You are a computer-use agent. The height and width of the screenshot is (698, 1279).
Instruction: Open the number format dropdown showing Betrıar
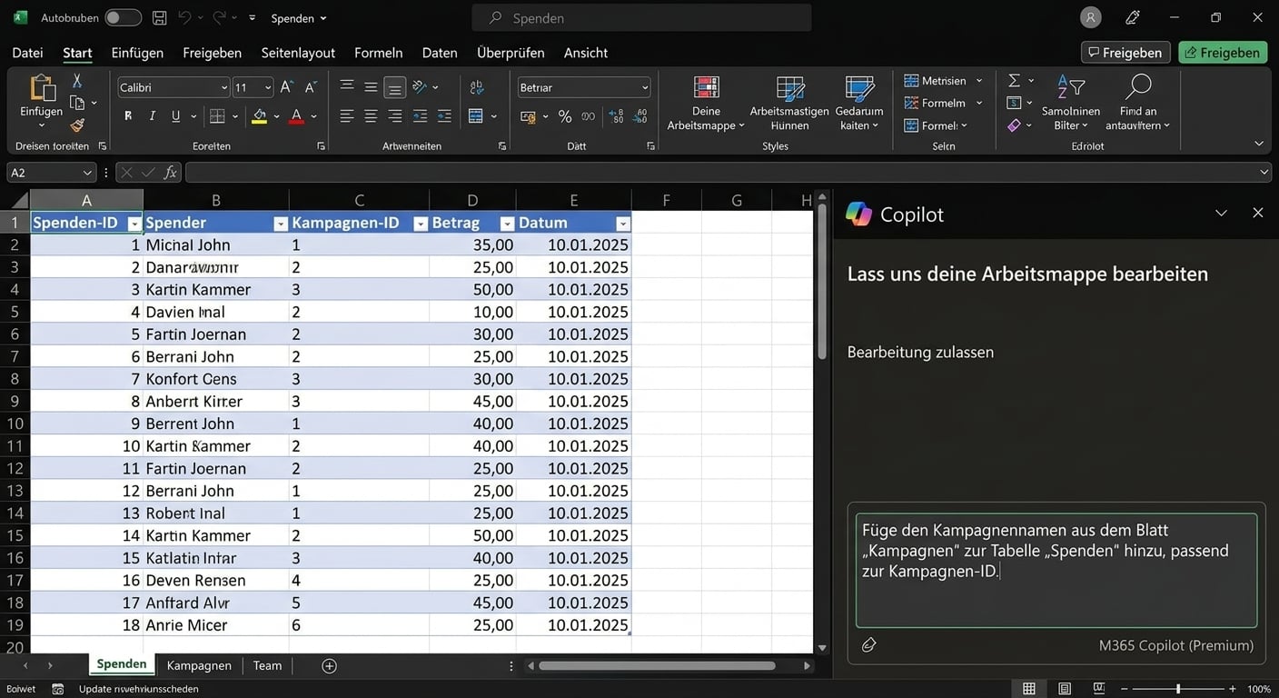[x=645, y=87]
